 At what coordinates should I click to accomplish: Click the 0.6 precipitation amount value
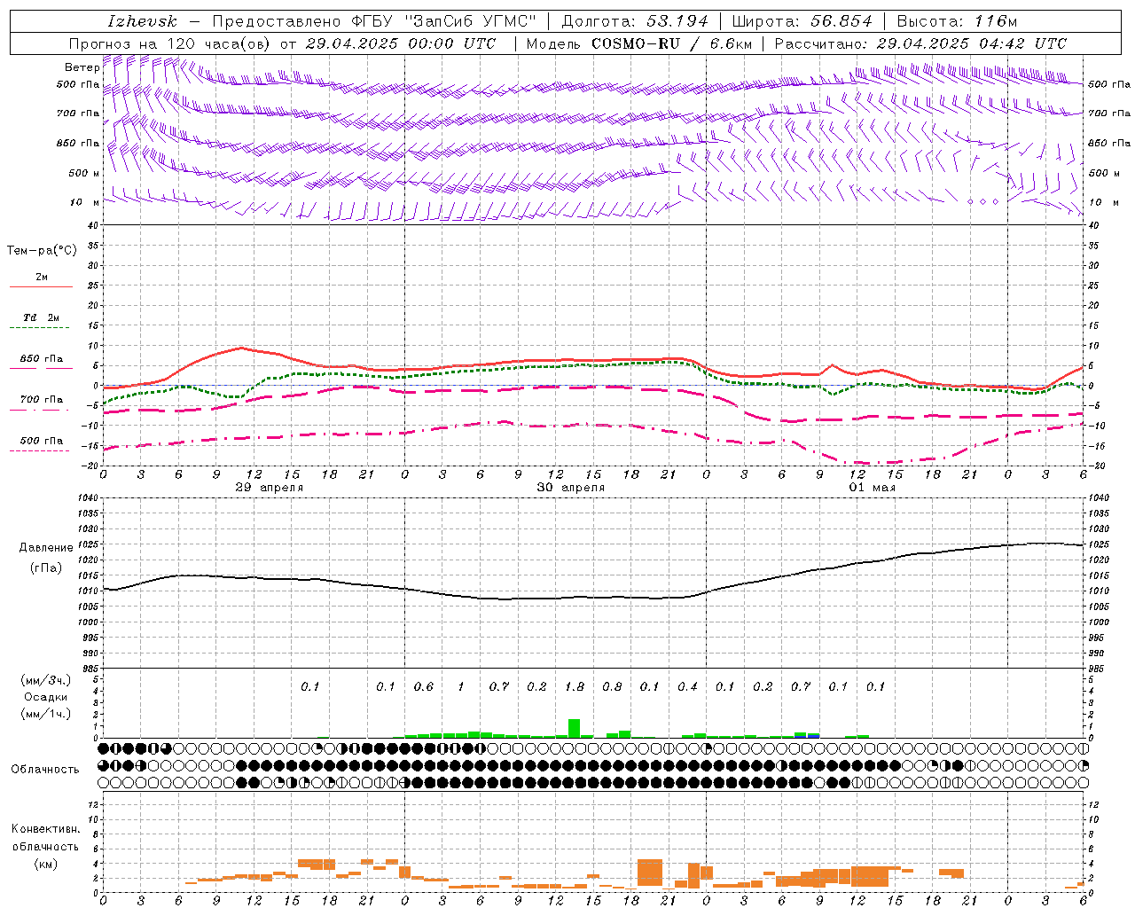(423, 687)
